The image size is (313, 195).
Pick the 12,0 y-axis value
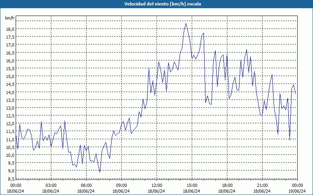click(10, 124)
